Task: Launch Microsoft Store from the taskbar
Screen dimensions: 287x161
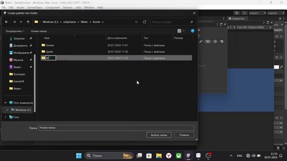Action: [x=149, y=156]
